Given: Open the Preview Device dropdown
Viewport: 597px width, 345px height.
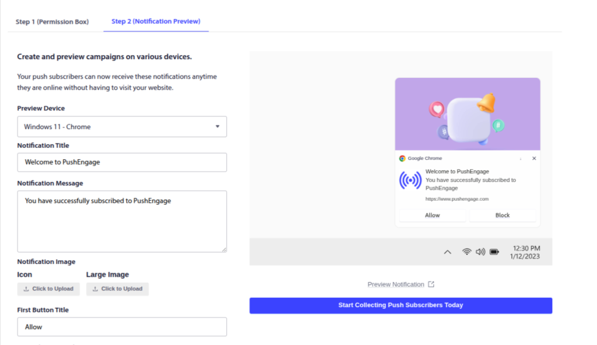Looking at the screenshot, I should coord(122,126).
